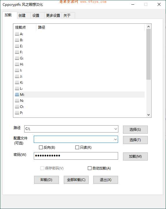Image resolution: width=166 pixels, height=209 pixels.
Task: Select the O: drive icon
Action: [x=17, y=107]
